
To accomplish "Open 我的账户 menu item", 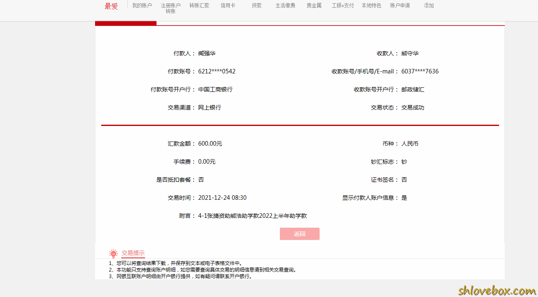I will pyautogui.click(x=142, y=5).
